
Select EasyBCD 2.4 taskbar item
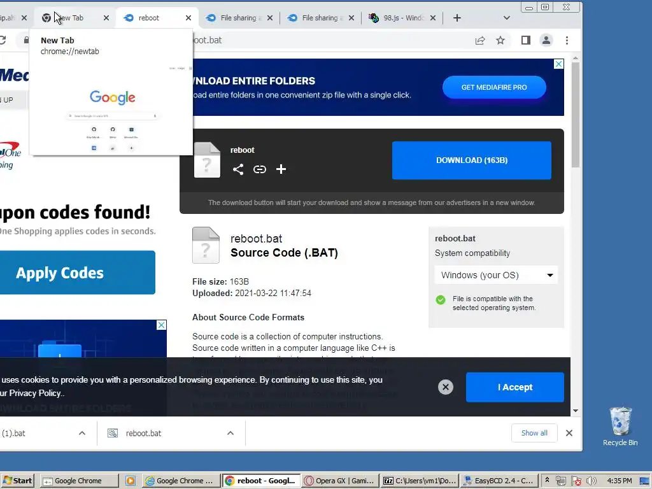click(499, 481)
